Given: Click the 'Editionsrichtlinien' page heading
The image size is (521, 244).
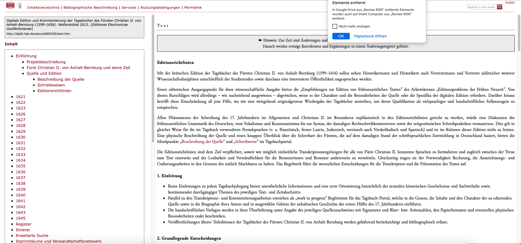Looking at the screenshot, I should [175, 62].
